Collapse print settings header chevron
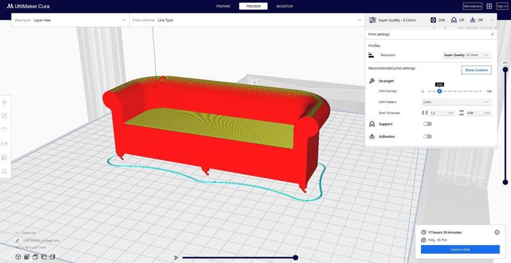 tap(492, 20)
